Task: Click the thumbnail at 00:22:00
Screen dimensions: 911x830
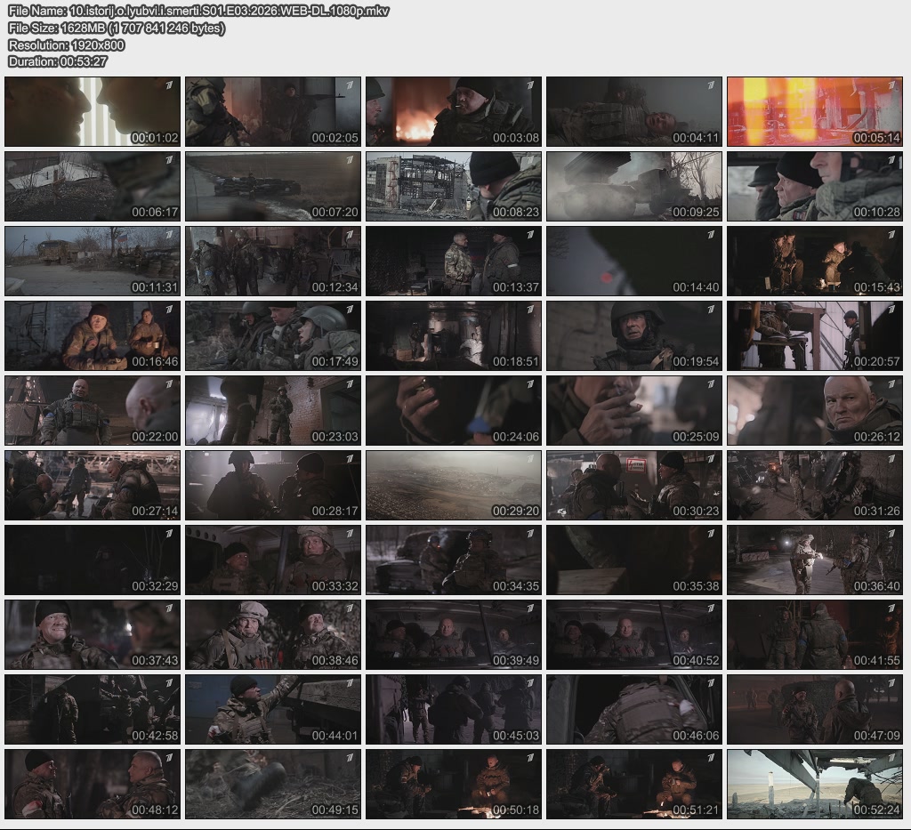Action: click(93, 410)
